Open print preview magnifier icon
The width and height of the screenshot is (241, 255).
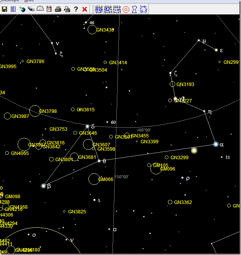[67, 9]
